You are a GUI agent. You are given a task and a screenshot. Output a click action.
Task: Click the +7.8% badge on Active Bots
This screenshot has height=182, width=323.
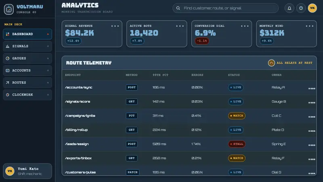pos(137,41)
